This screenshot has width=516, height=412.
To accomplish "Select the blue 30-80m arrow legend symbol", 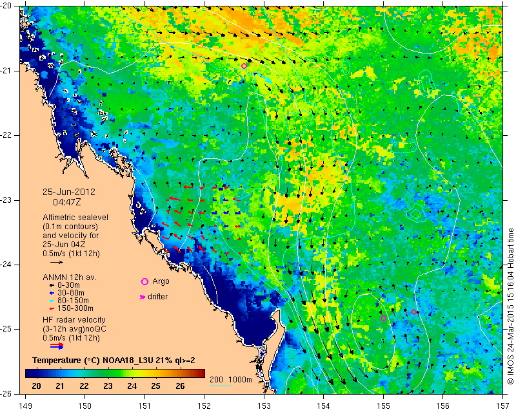I will 52,293.
